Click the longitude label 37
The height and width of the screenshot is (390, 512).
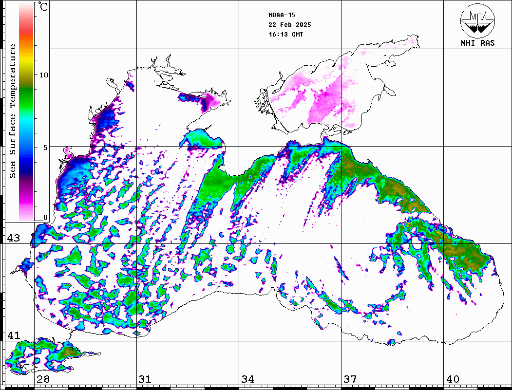tap(350, 379)
